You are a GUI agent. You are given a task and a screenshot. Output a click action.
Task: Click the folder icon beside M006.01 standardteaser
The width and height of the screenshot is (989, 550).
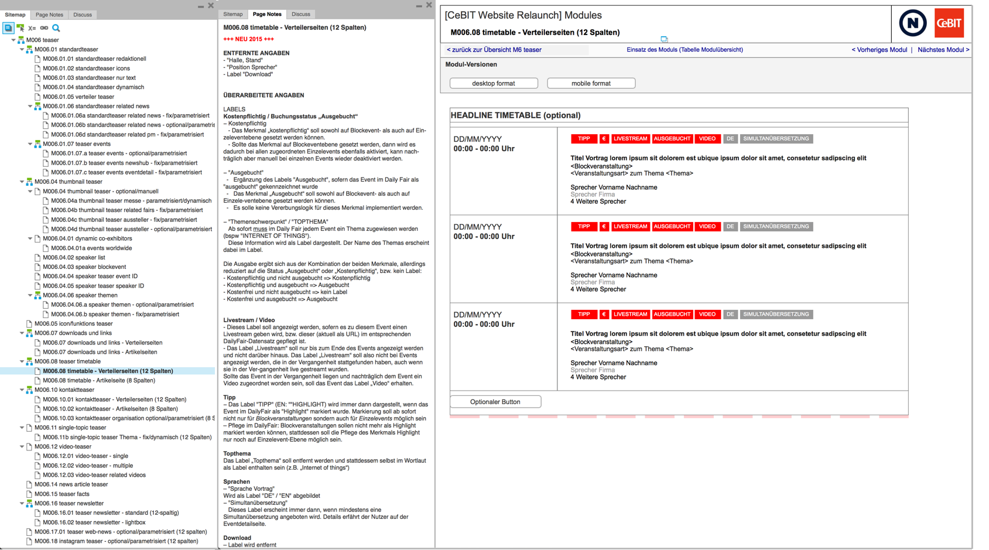29,49
